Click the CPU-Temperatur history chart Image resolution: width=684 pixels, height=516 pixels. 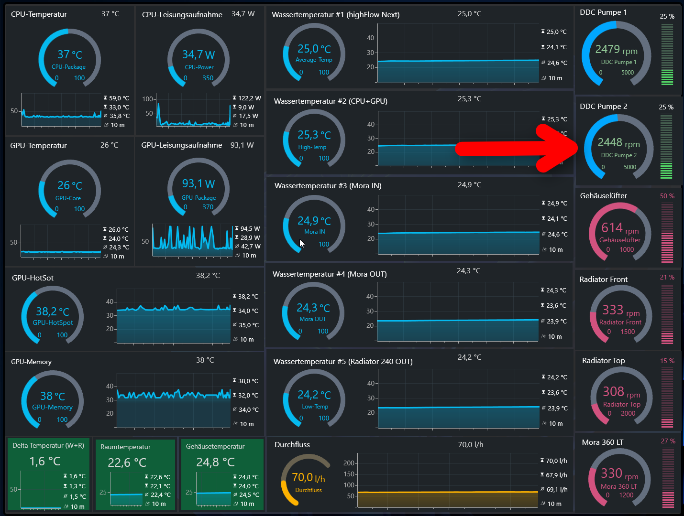pyautogui.click(x=61, y=110)
